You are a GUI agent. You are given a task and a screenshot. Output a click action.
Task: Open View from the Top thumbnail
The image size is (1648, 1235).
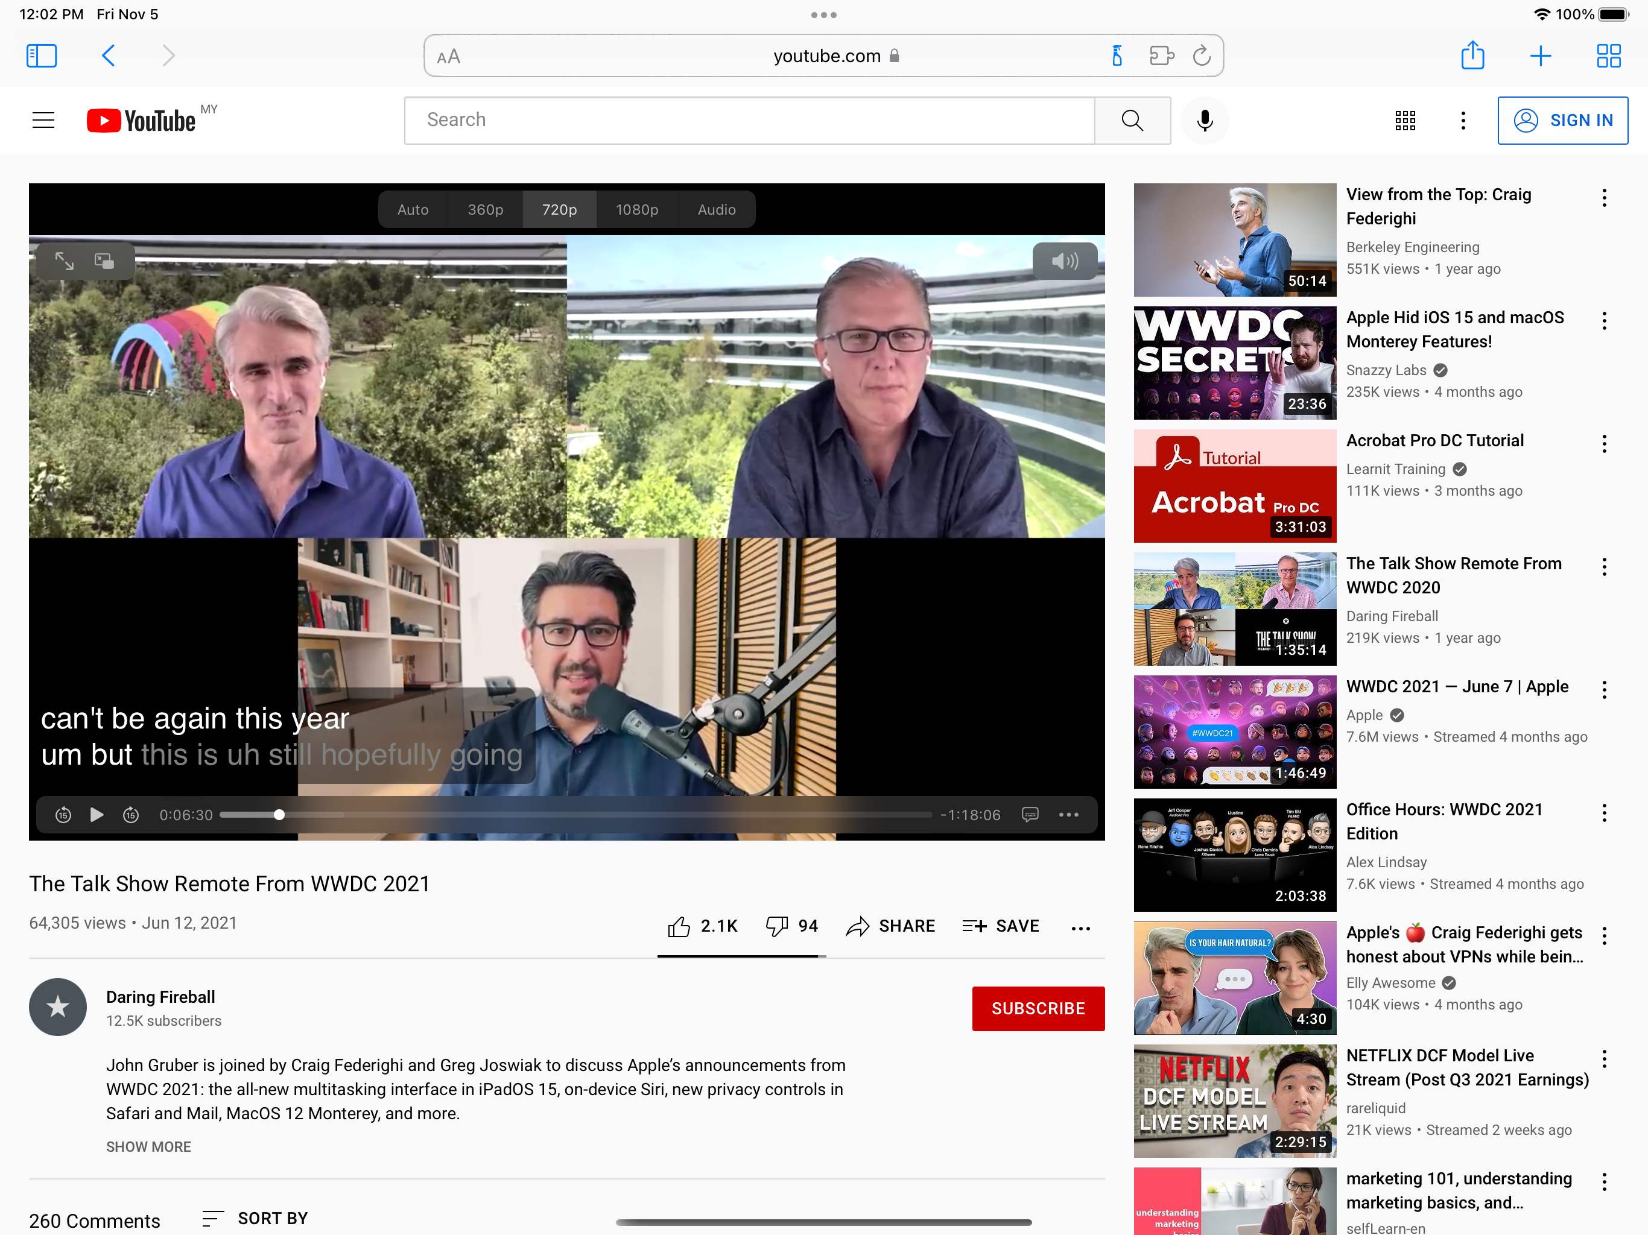coord(1235,240)
